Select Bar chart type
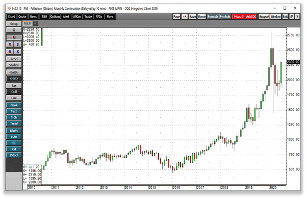306x199 pixels. tap(14, 86)
